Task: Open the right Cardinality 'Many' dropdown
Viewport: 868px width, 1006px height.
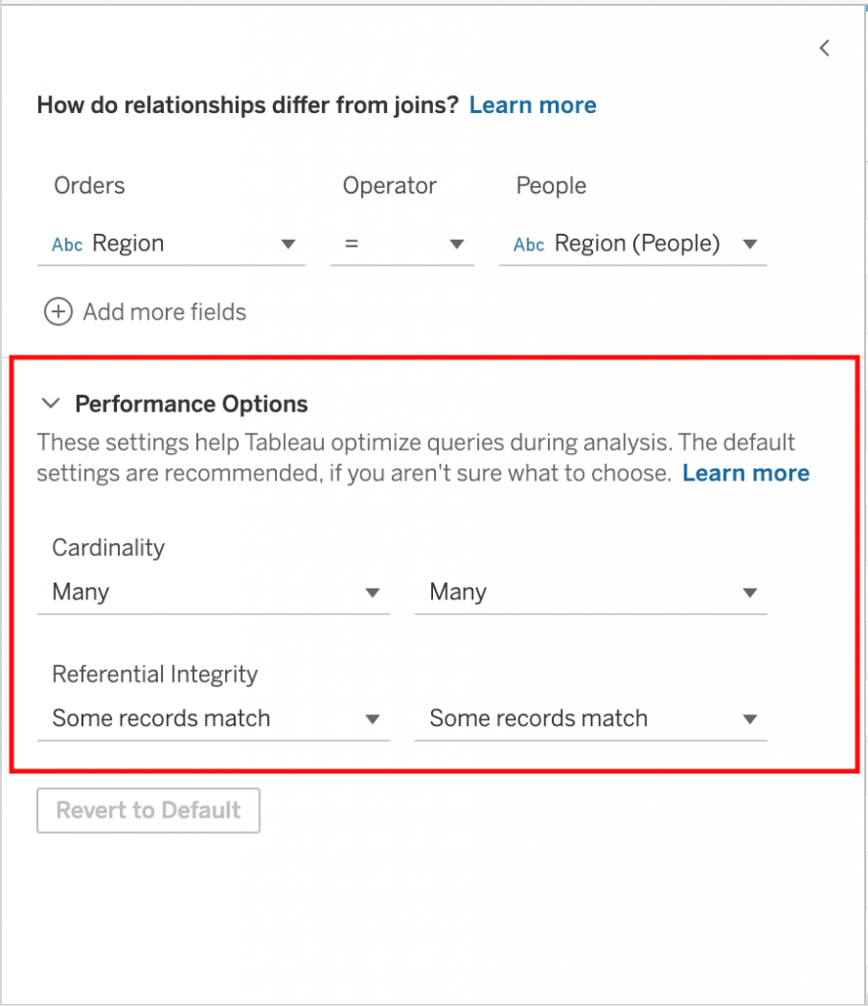Action: click(590, 592)
